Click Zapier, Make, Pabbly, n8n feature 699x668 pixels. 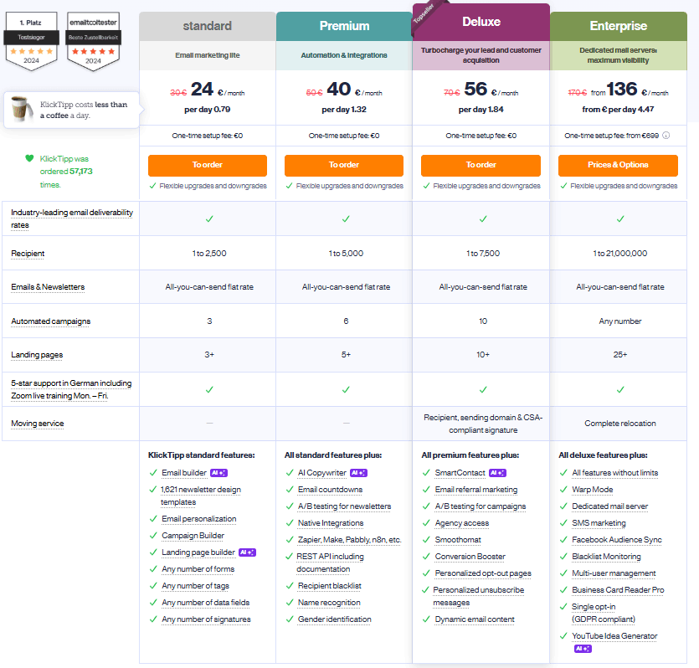pyautogui.click(x=350, y=540)
